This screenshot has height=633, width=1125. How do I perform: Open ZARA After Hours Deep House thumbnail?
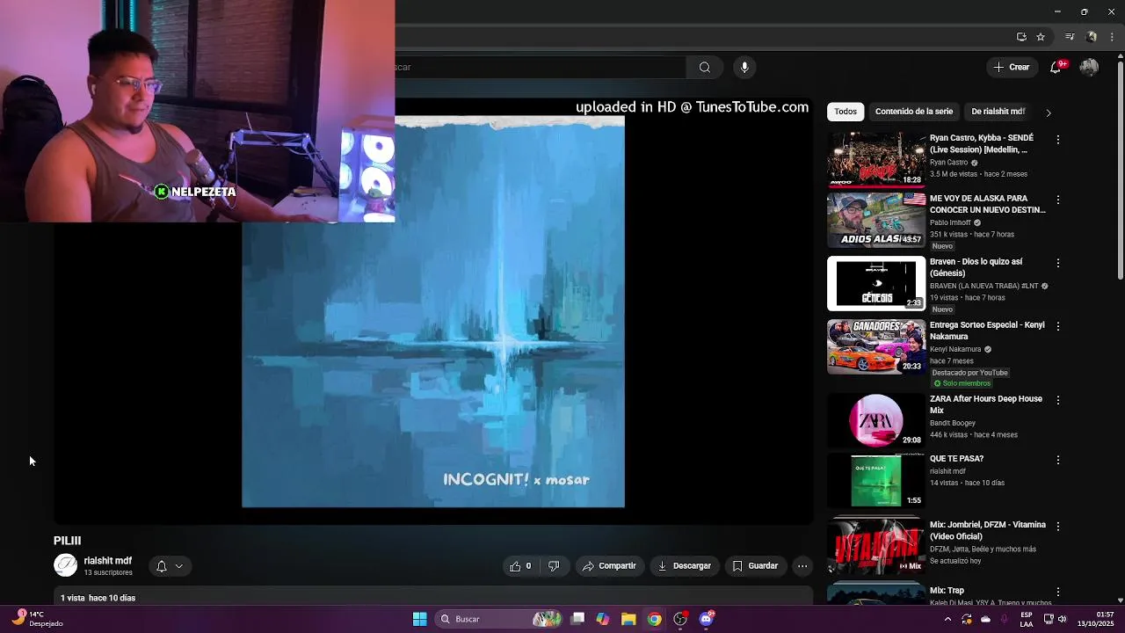pos(876,420)
